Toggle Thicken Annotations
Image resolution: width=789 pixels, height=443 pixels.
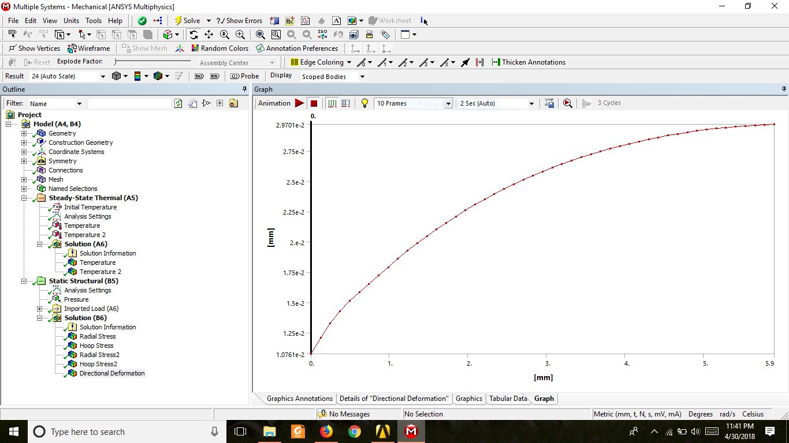[529, 62]
